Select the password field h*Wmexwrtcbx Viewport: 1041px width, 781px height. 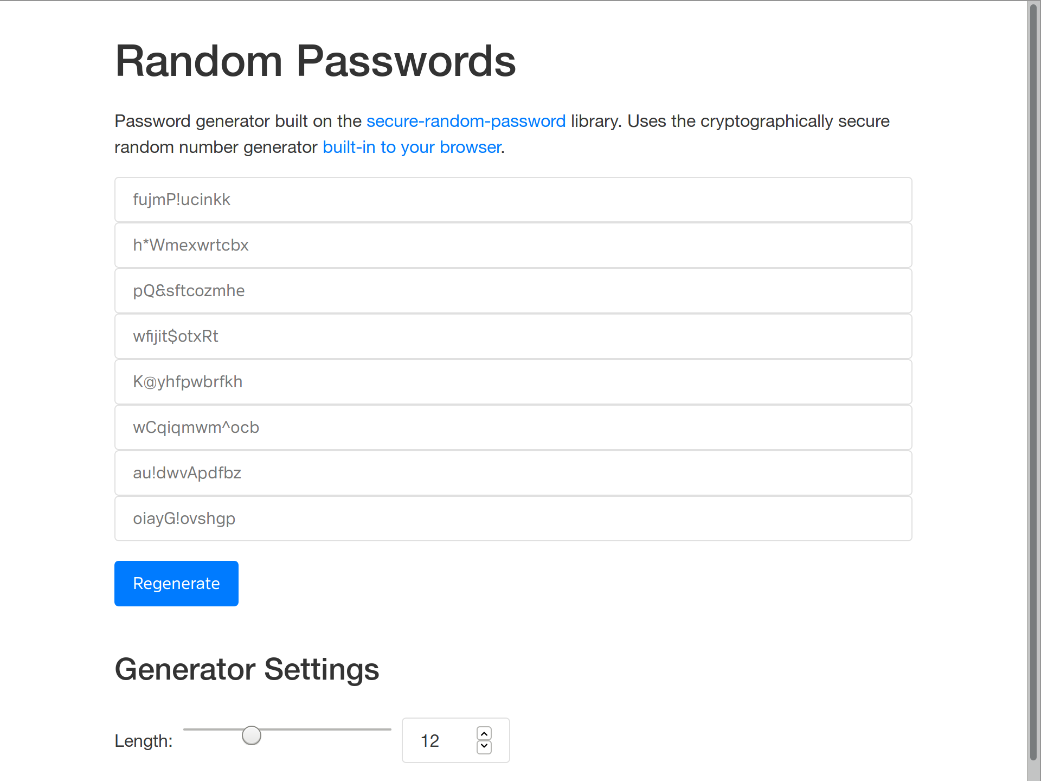coord(513,245)
